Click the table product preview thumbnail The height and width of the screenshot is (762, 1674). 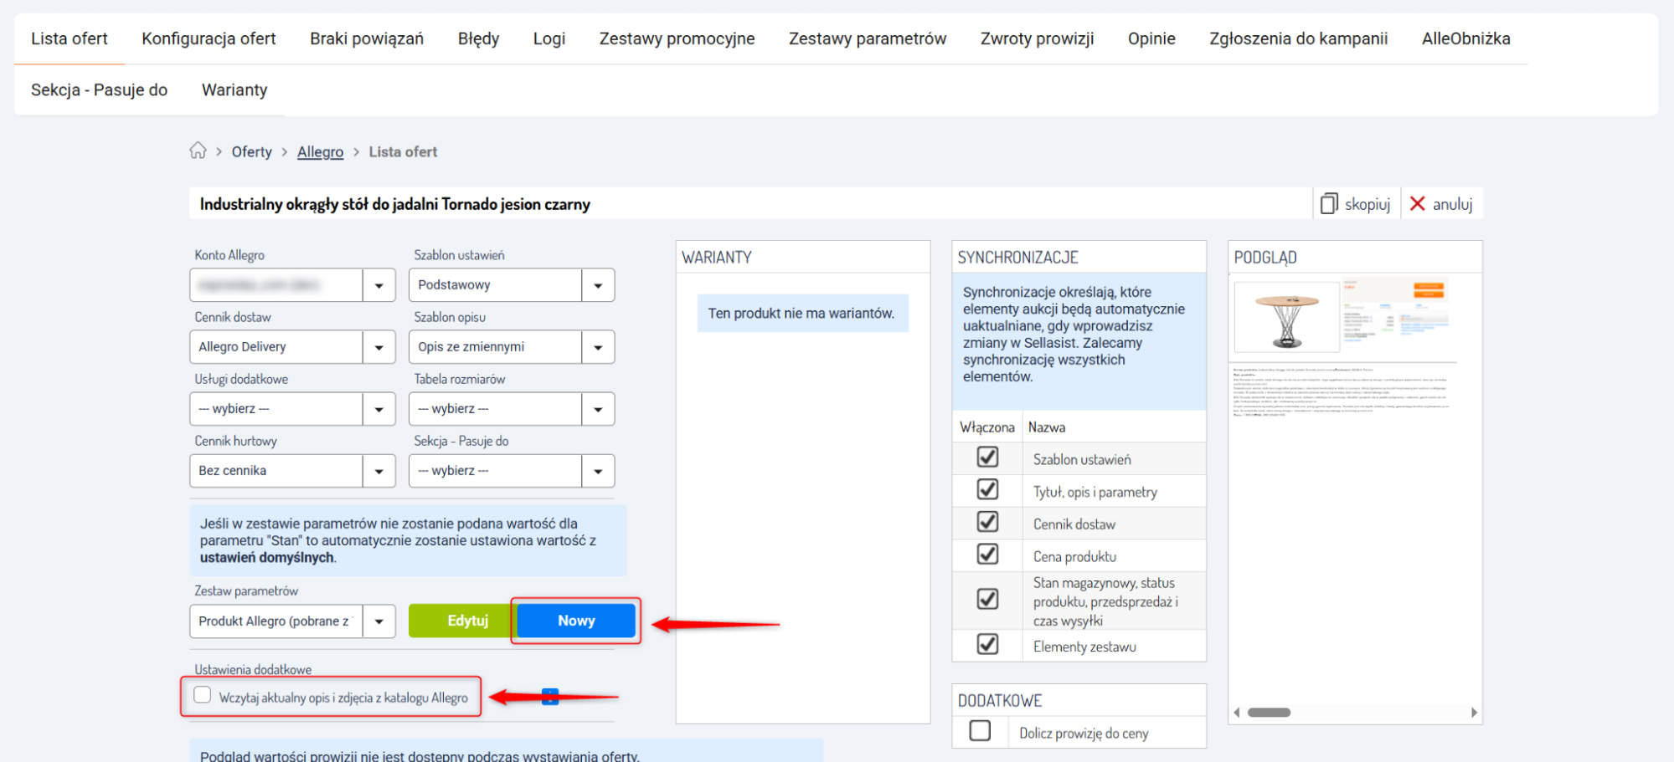1286,317
